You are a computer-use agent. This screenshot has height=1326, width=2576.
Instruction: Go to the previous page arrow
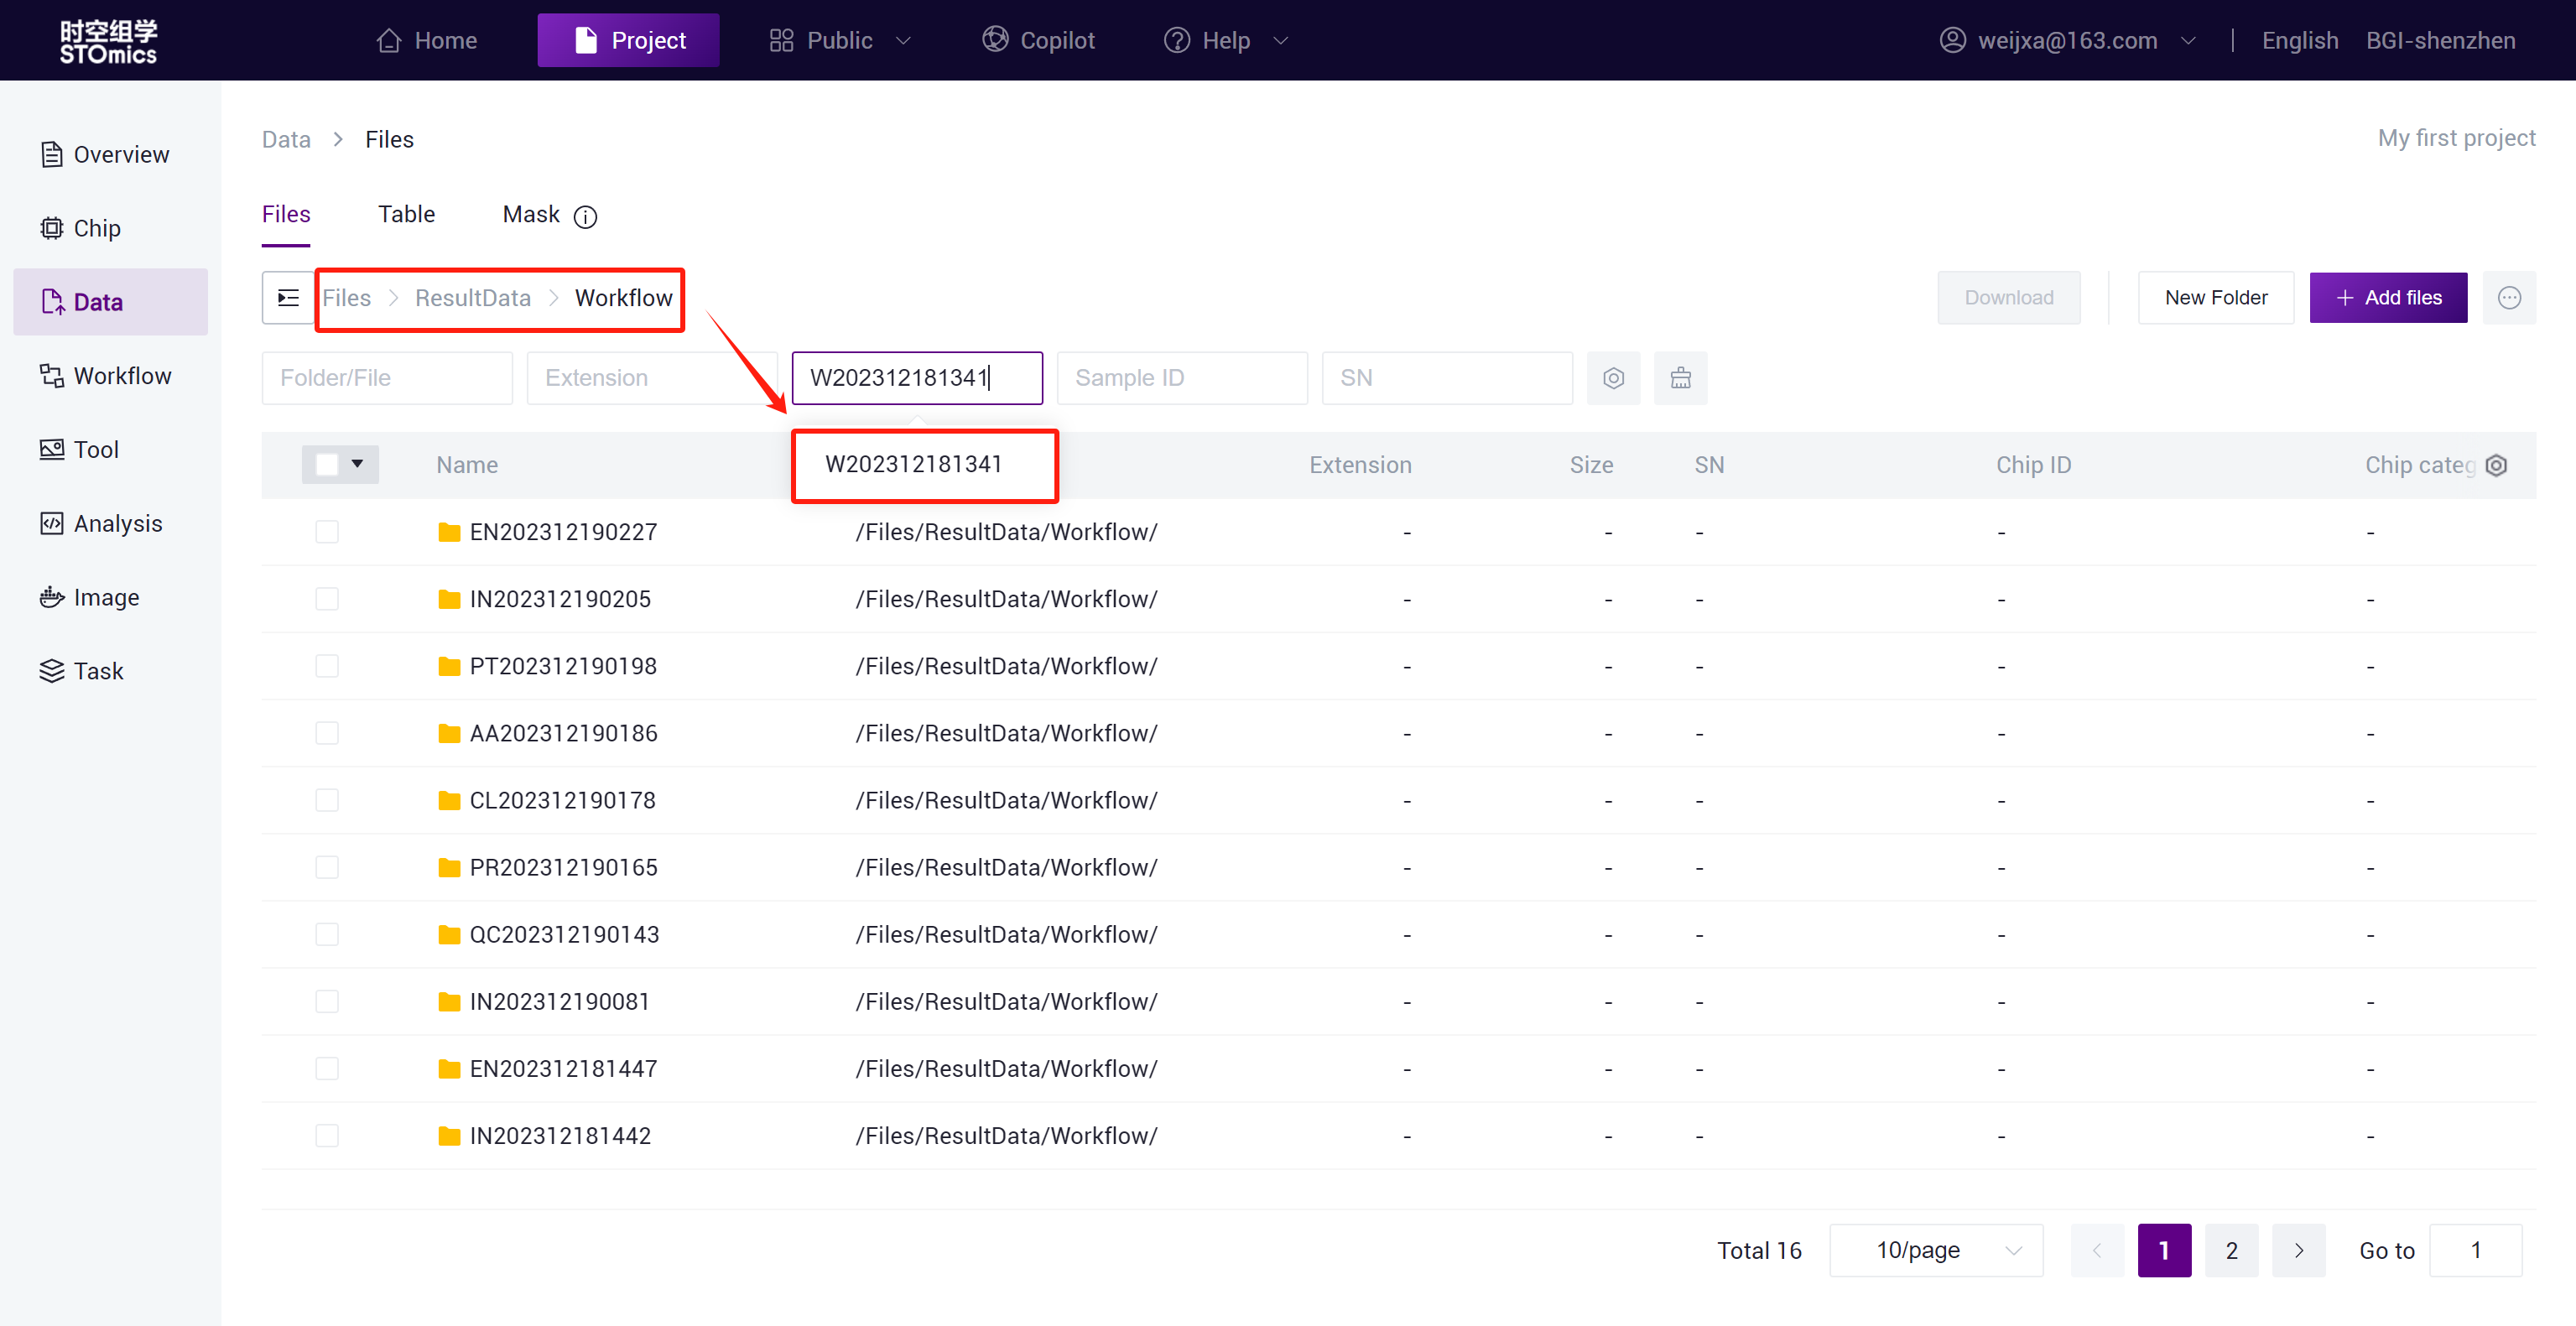point(2097,1251)
